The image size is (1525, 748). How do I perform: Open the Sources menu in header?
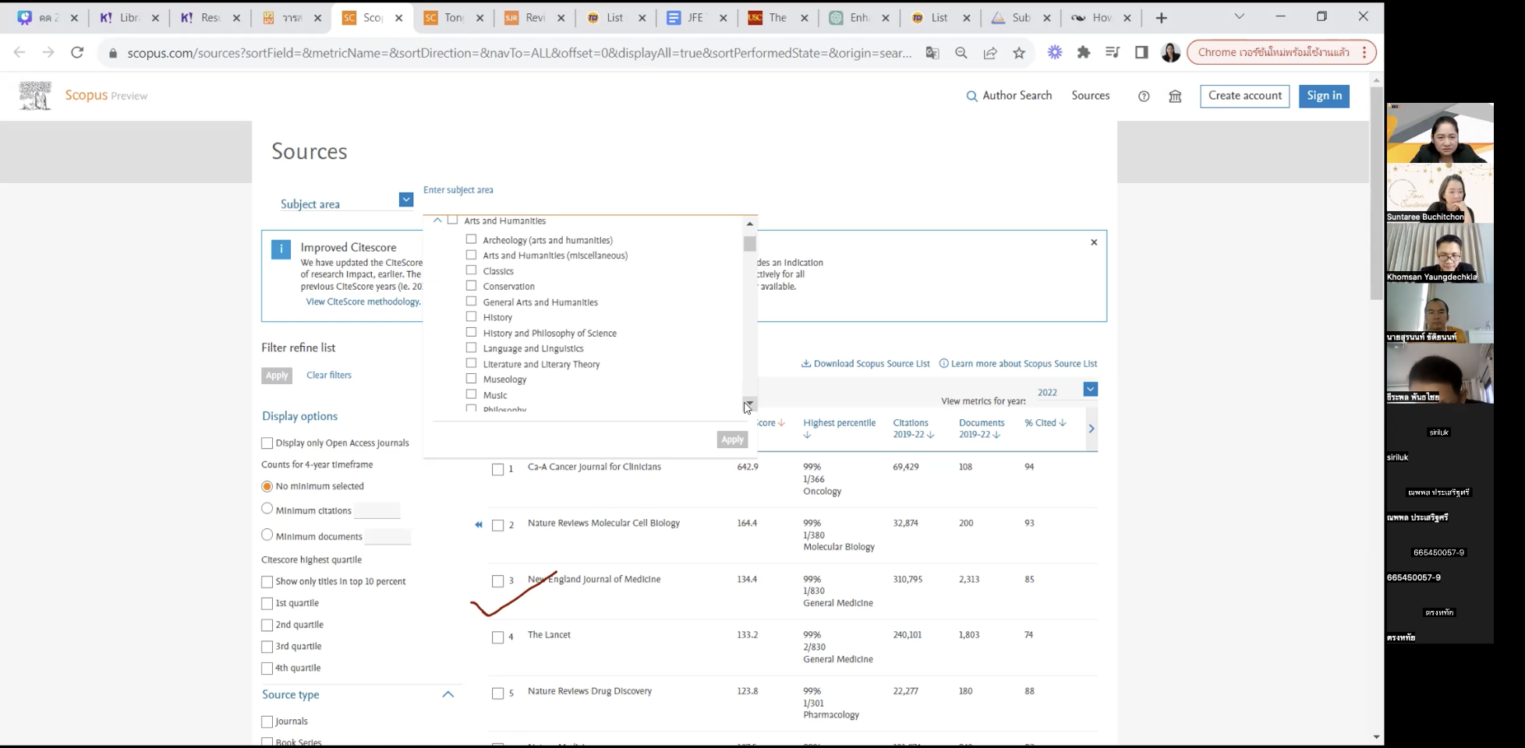1090,95
